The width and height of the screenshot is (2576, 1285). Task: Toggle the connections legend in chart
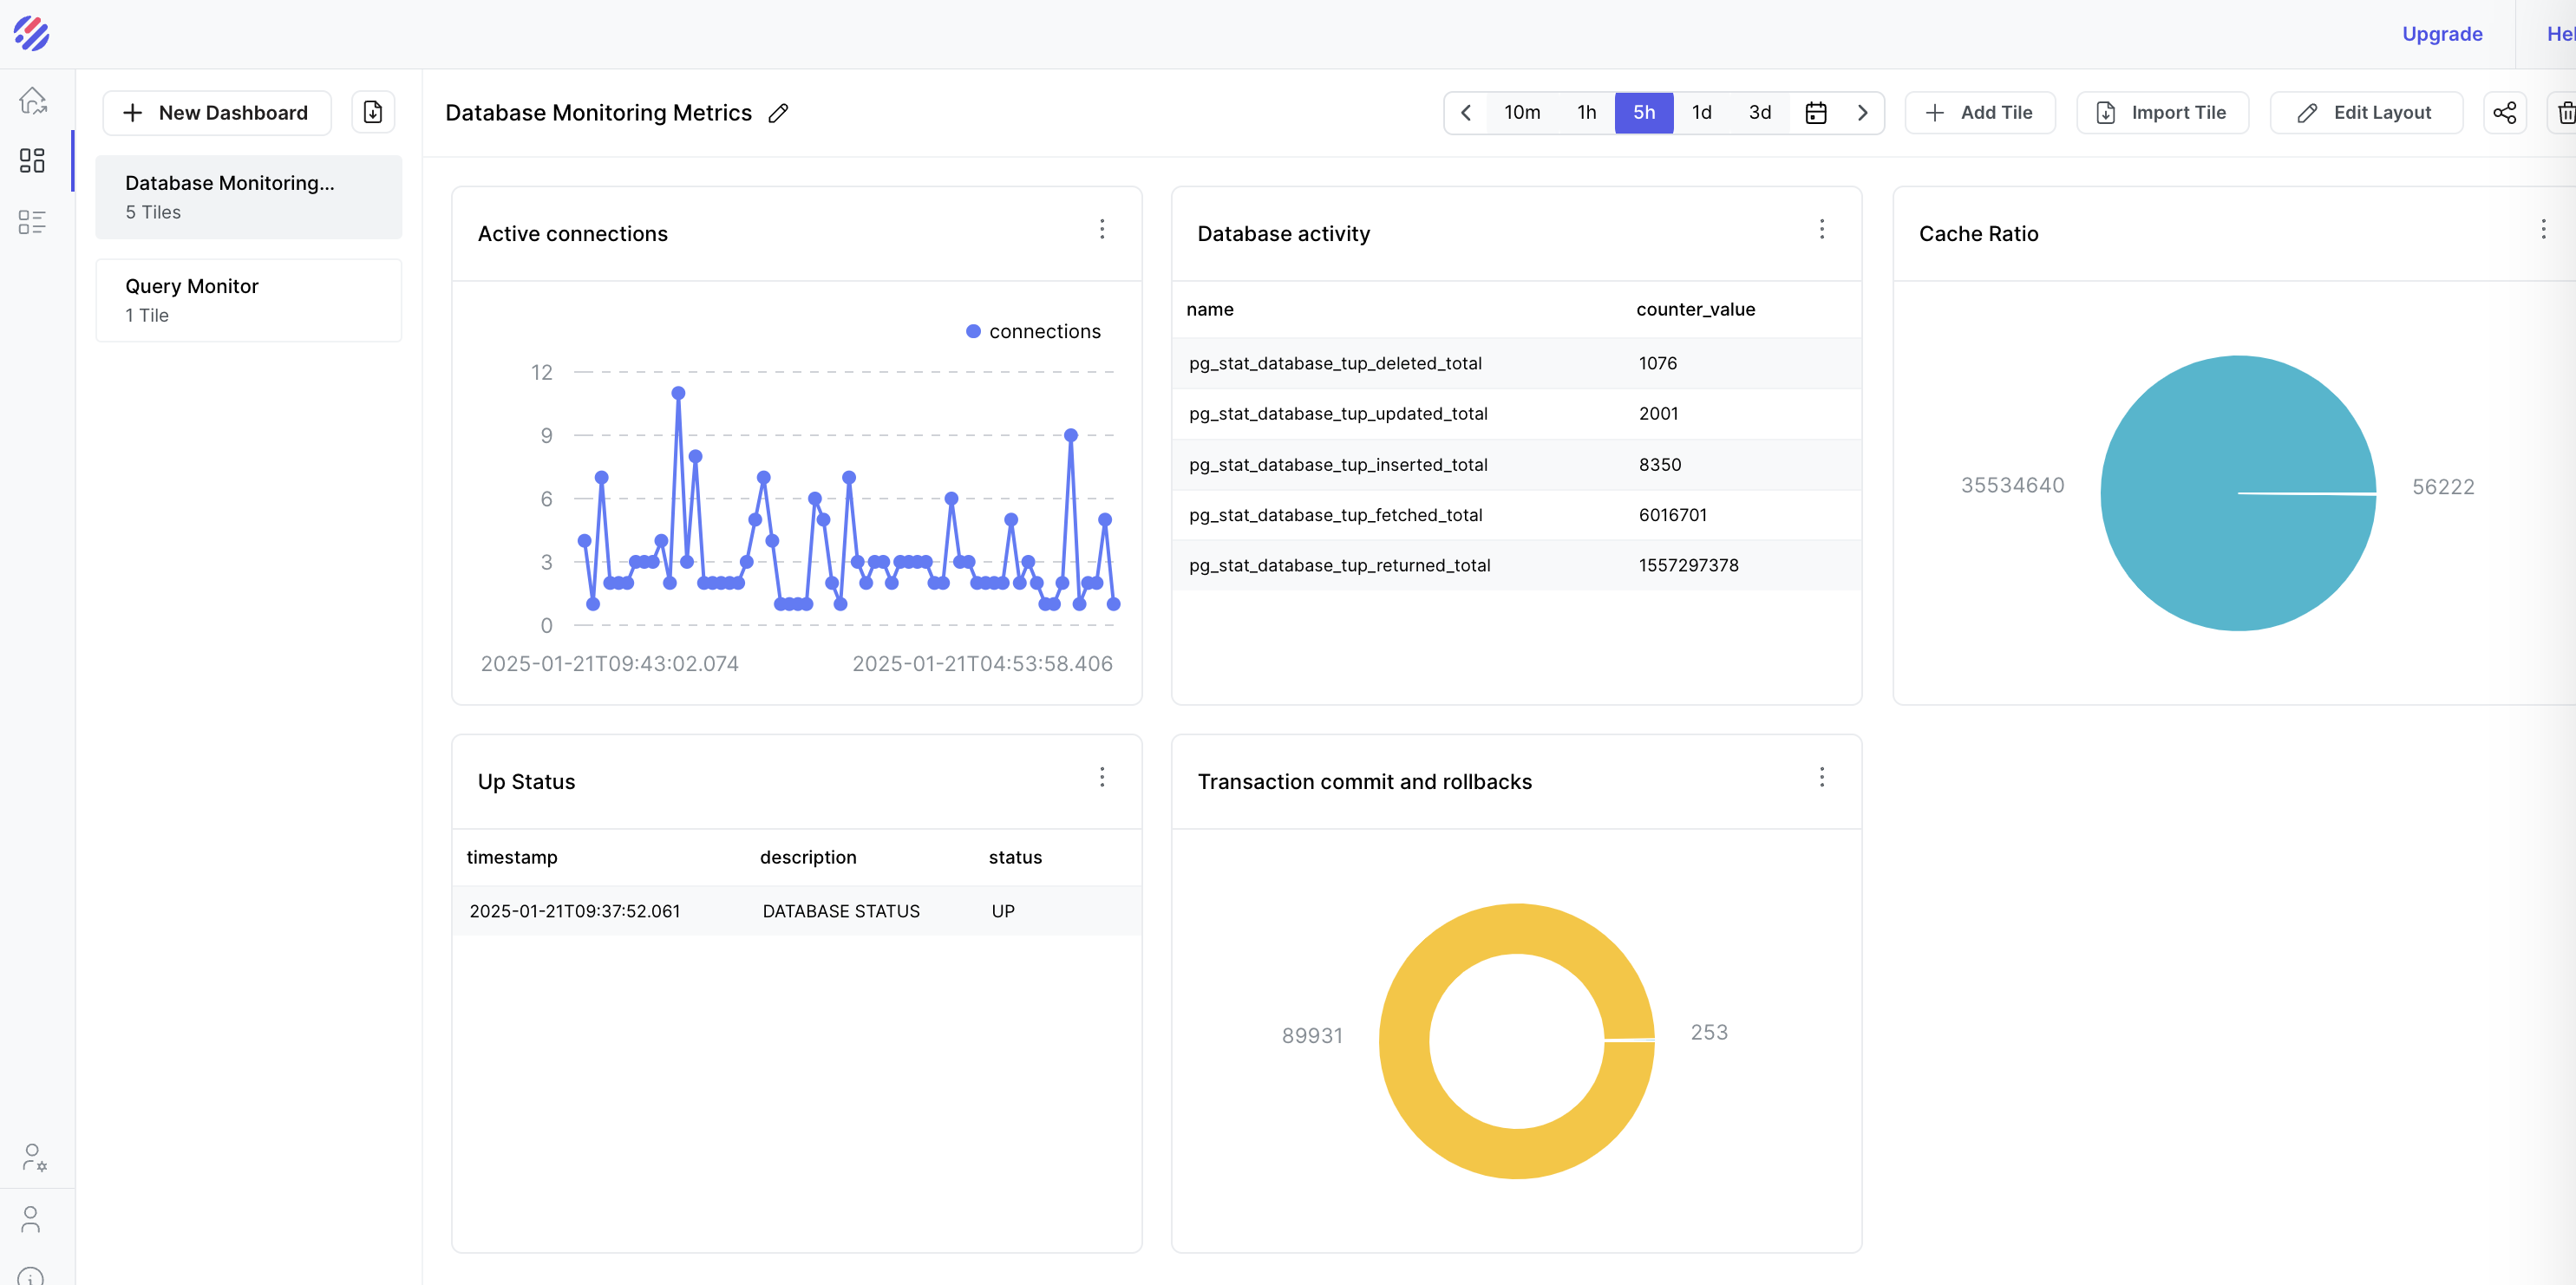(1034, 332)
